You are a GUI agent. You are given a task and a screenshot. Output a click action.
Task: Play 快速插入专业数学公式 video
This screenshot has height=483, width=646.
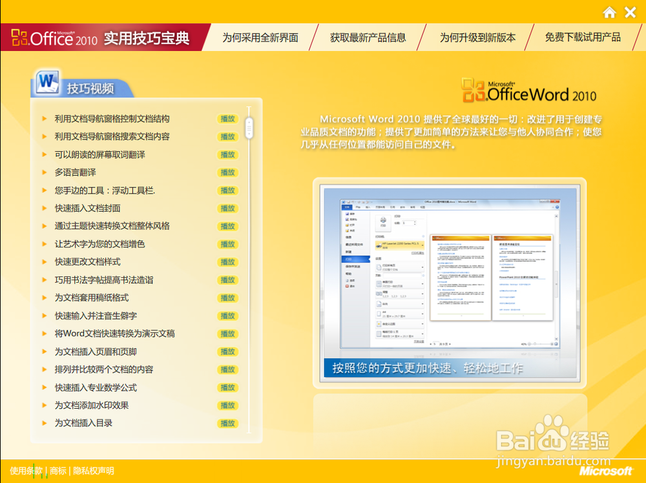[228, 387]
